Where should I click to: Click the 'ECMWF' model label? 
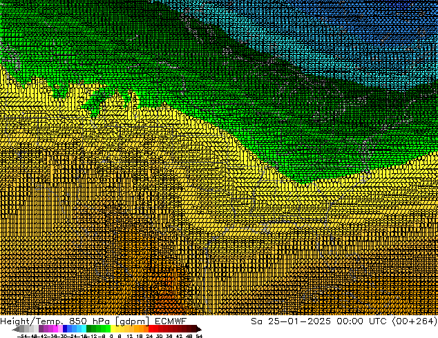coord(171,321)
